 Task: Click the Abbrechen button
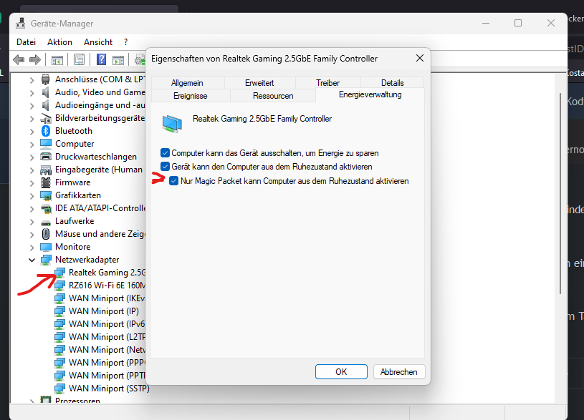point(399,371)
